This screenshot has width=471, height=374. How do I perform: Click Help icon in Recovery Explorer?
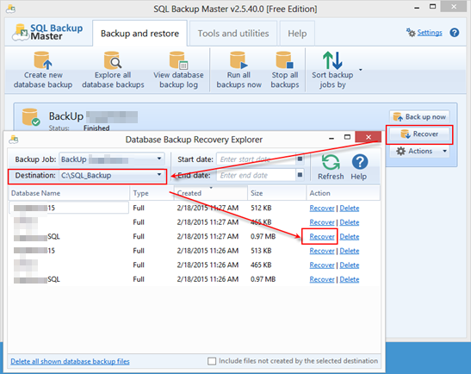click(x=360, y=162)
